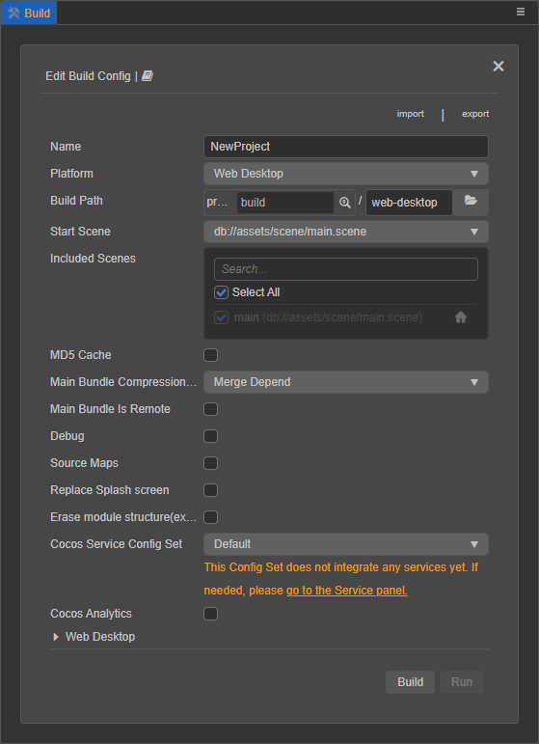Close the Edit Build Config dialog
Viewport: 539px width, 744px height.
pyautogui.click(x=499, y=66)
